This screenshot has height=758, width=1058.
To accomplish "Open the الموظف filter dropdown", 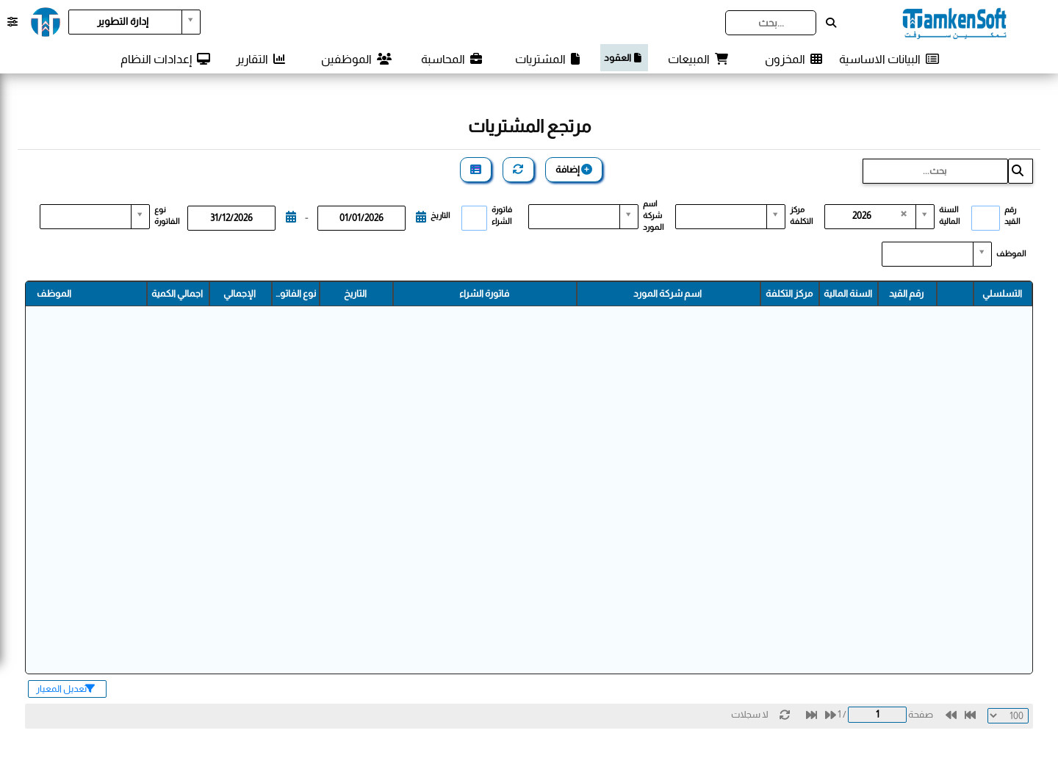I will click(937, 254).
